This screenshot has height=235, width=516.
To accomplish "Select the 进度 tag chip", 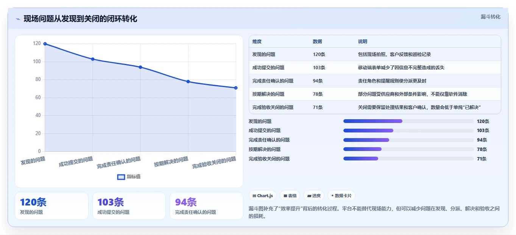I will 314,196.
